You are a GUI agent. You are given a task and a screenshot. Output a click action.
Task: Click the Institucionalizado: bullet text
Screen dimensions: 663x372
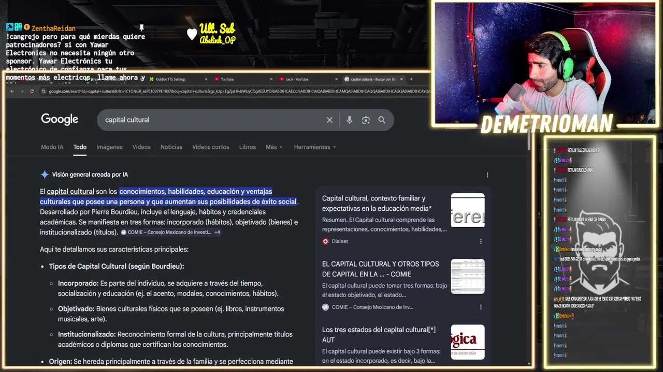click(175, 339)
